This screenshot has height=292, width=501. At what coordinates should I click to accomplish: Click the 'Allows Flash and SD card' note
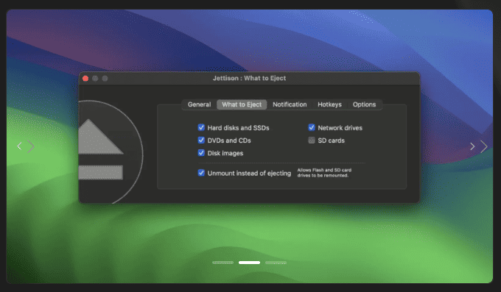(324, 173)
